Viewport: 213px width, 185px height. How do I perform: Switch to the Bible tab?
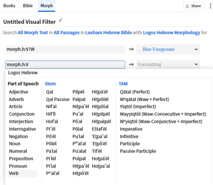pyautogui.click(x=28, y=6)
